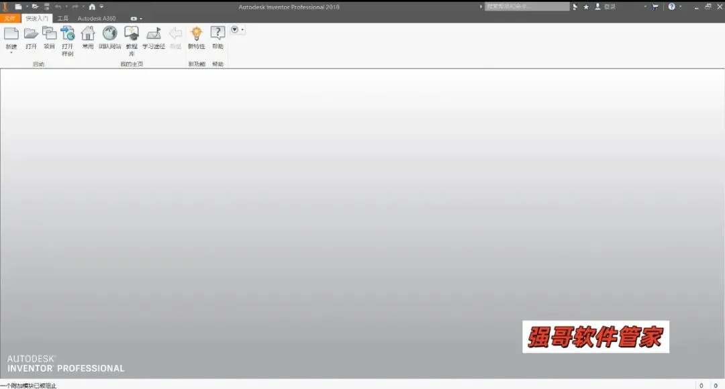Click Home icon in quick access toolbar
Viewport: 725px width, 389px height.
pos(92,7)
